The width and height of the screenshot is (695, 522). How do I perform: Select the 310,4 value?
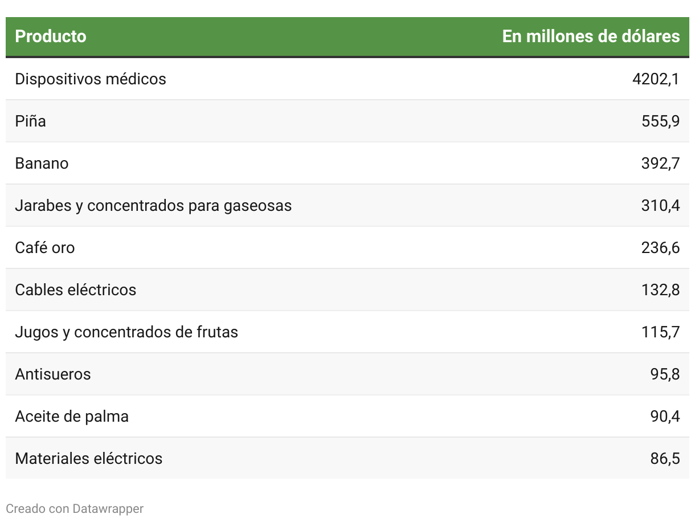click(x=660, y=205)
